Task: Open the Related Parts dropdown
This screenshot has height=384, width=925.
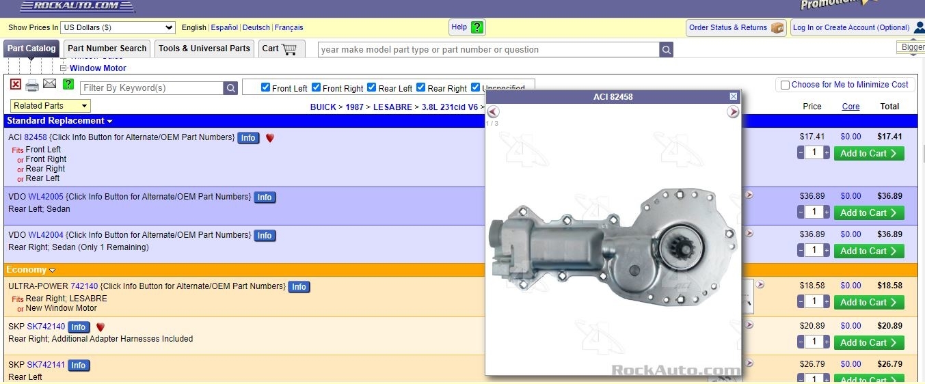Action: pos(51,106)
